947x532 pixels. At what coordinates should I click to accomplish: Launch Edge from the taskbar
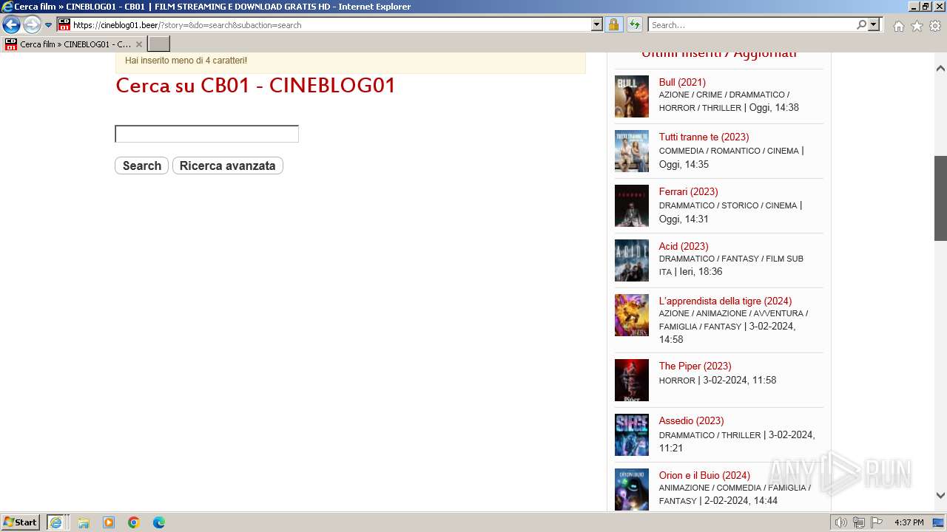click(159, 522)
